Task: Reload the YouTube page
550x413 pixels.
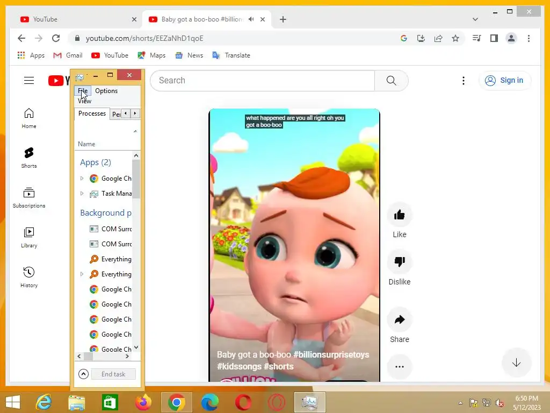Action: [x=56, y=38]
